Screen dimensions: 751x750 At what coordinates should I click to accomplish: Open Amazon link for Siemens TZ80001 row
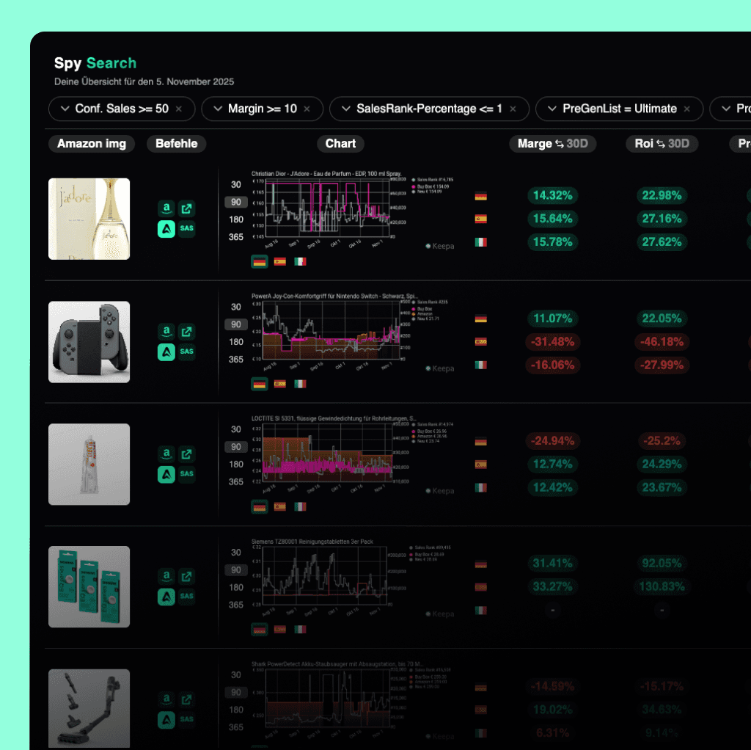coord(166,576)
